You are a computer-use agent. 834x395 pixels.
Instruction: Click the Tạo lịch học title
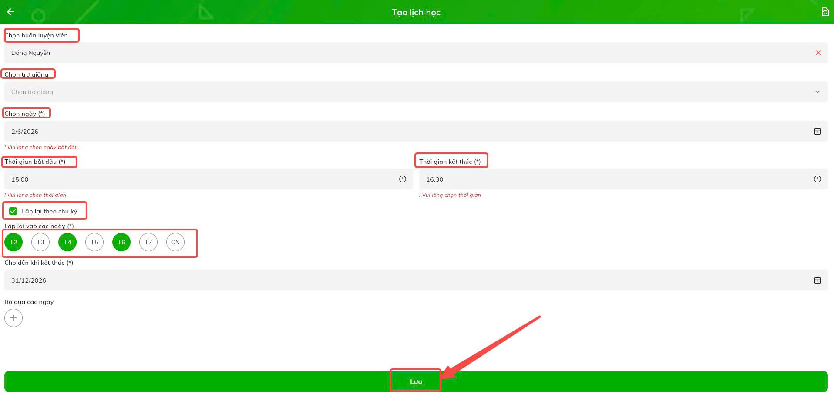[416, 12]
